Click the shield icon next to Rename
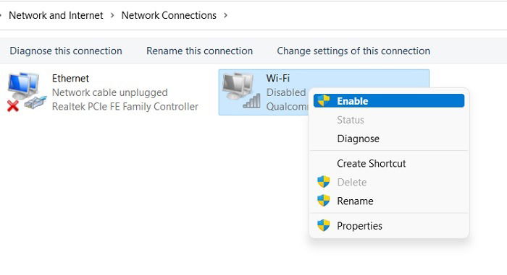Image resolution: width=507 pixels, height=275 pixels. tap(323, 201)
